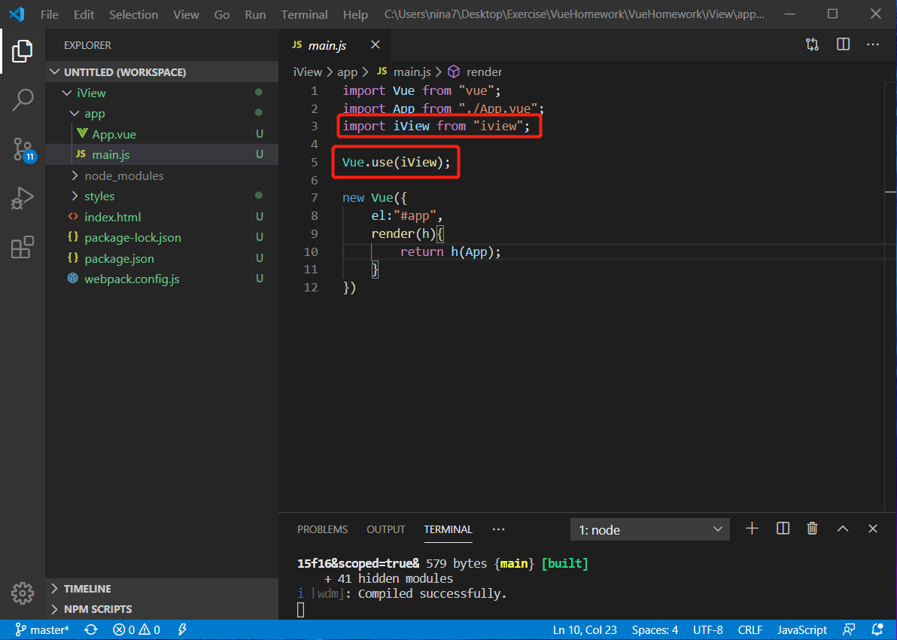Click the lightning bolt status icon
This screenshot has width=897, height=640.
click(183, 629)
